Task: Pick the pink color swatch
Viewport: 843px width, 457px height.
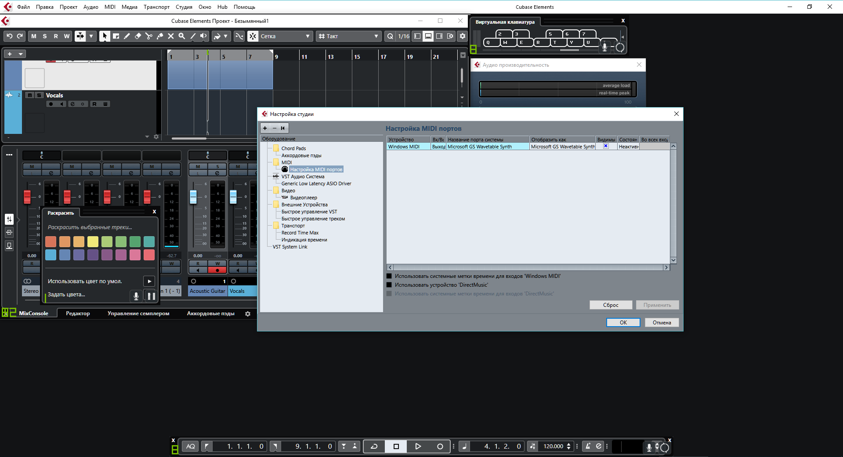Action: tap(135, 255)
